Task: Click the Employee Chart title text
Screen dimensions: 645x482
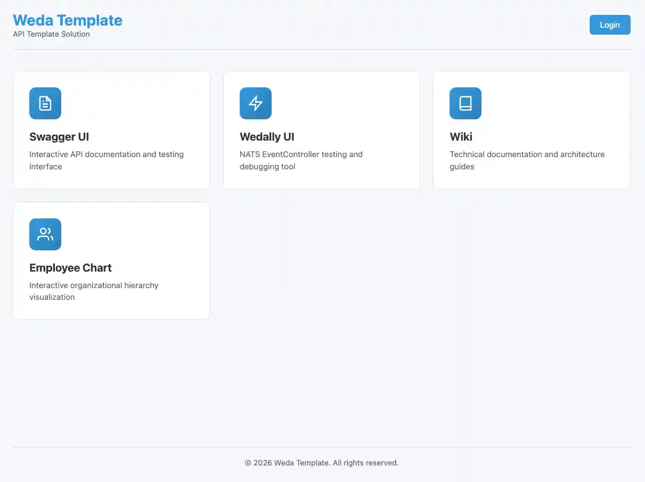Action: coord(70,268)
